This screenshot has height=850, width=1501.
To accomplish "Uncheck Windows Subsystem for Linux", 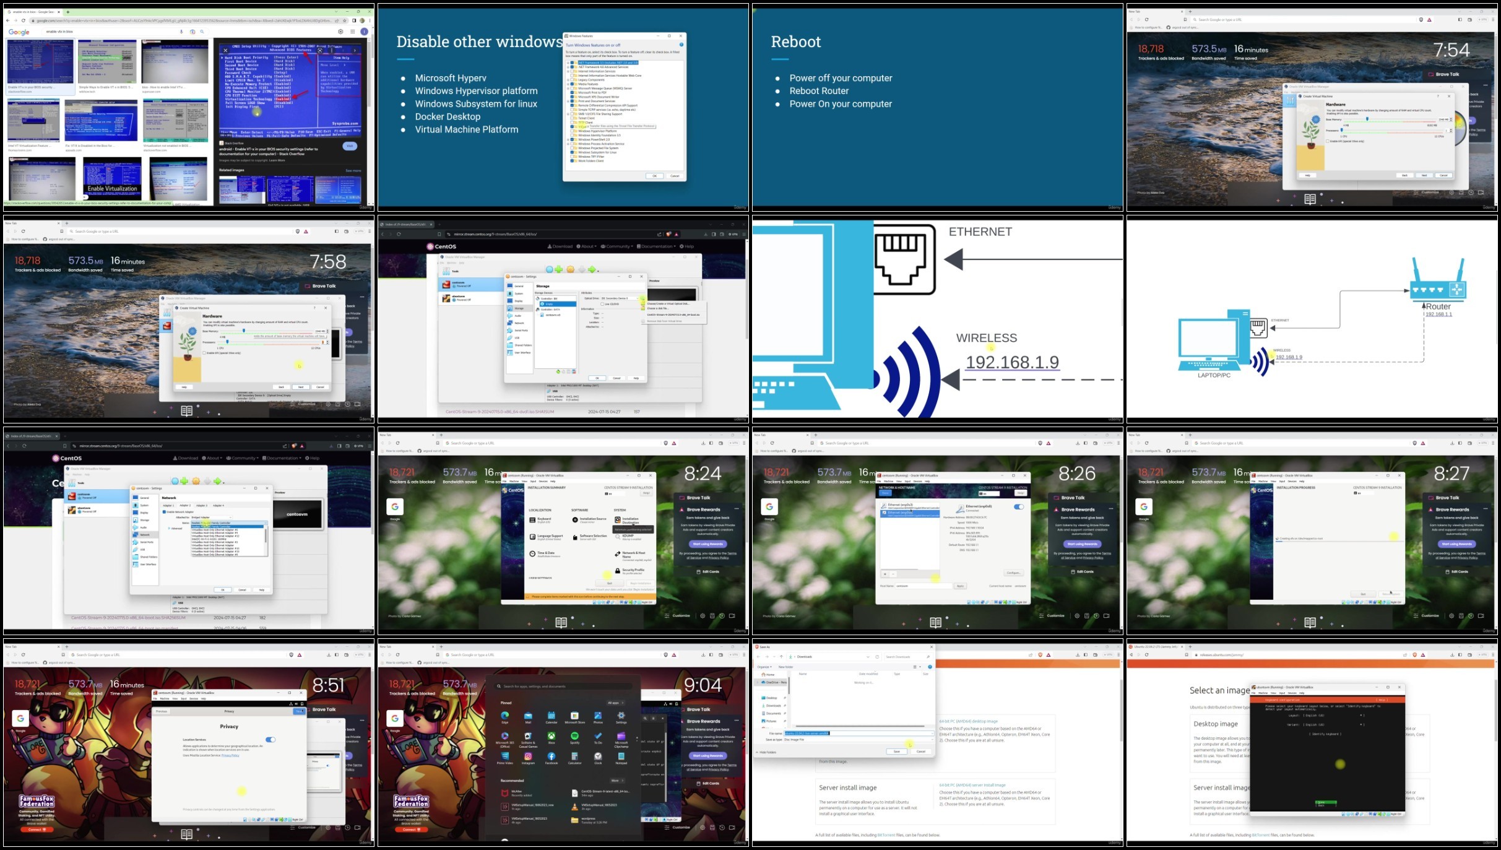I will pyautogui.click(x=573, y=152).
